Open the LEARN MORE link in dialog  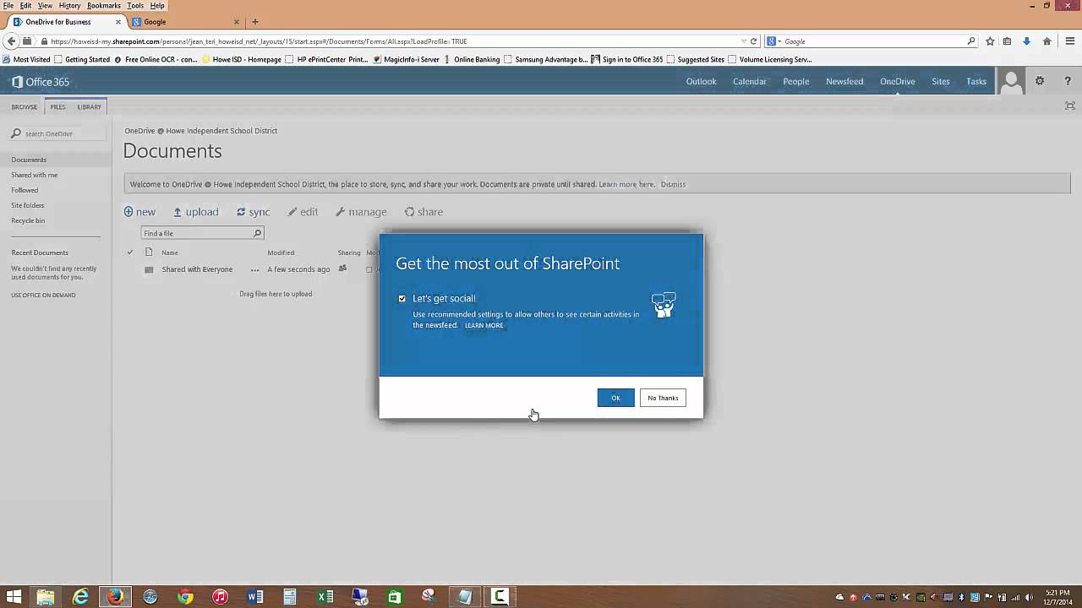484,325
